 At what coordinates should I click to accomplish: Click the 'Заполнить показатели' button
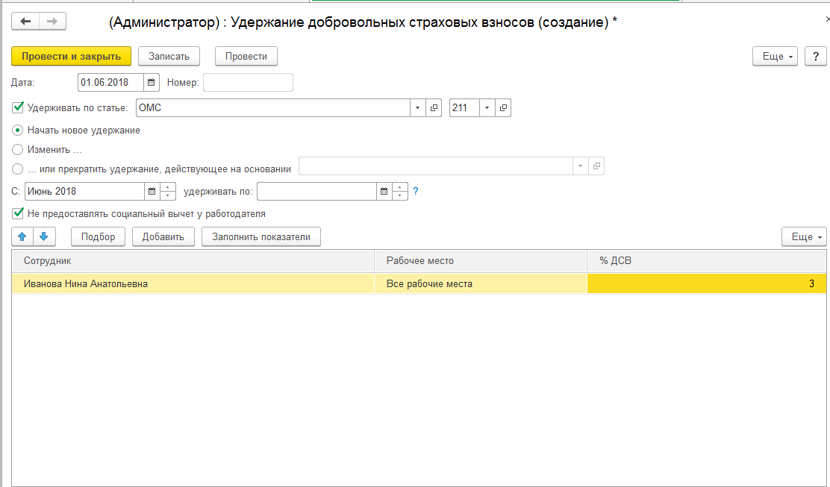pyautogui.click(x=260, y=236)
